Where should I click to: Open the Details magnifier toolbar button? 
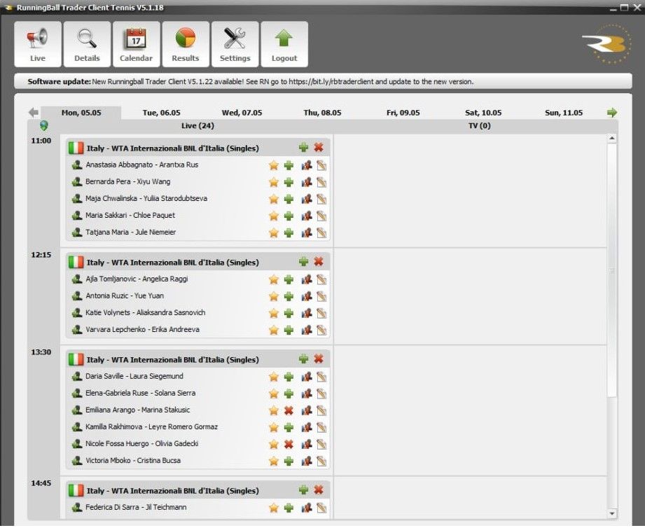click(x=88, y=44)
